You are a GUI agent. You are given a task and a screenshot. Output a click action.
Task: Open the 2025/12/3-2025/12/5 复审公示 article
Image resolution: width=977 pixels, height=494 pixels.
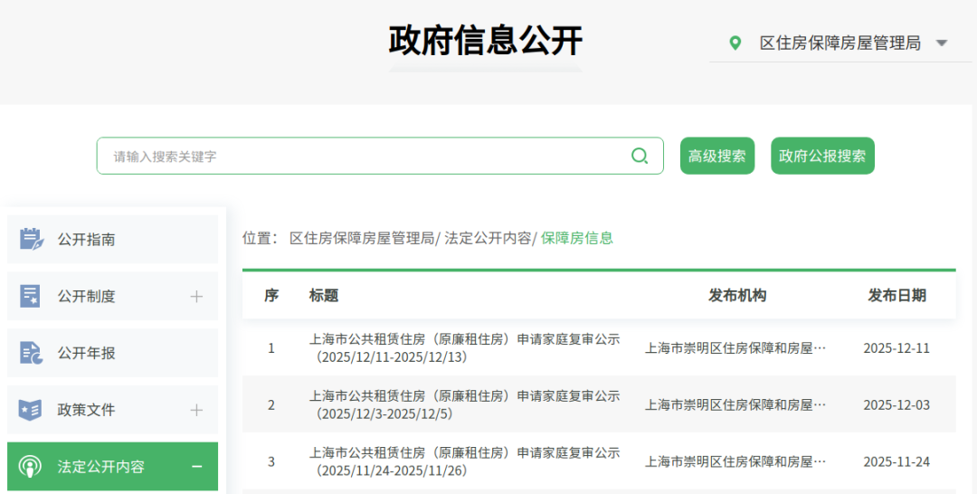click(464, 404)
